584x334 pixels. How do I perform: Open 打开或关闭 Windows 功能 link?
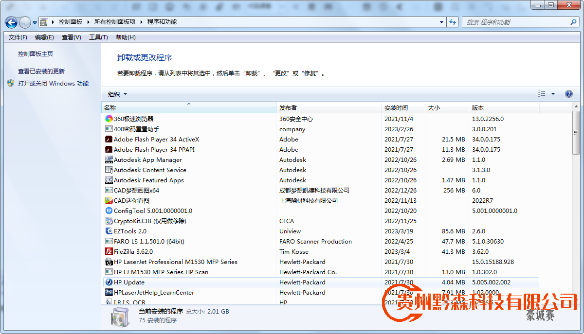tap(53, 83)
